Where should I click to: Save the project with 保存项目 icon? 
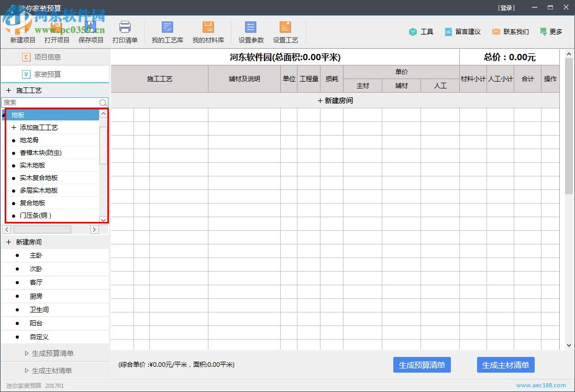(x=91, y=31)
